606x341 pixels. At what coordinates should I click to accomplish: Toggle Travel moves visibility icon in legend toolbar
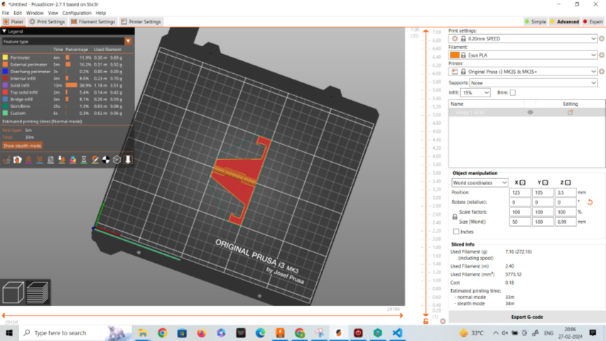[6, 160]
